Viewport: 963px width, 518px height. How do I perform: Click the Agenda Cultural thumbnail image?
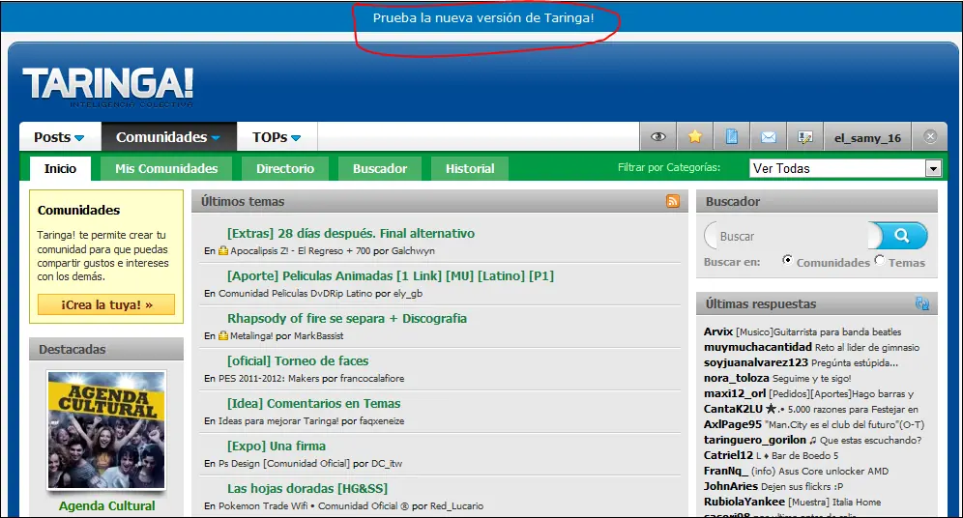click(106, 430)
